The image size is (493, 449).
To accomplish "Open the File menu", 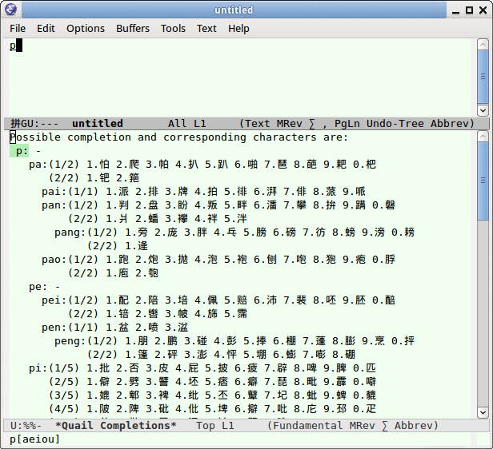I will coord(18,28).
